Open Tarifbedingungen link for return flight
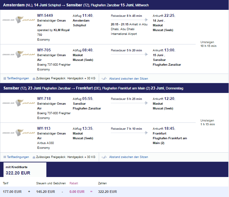The height and width of the screenshot is (197, 229). point(18,157)
